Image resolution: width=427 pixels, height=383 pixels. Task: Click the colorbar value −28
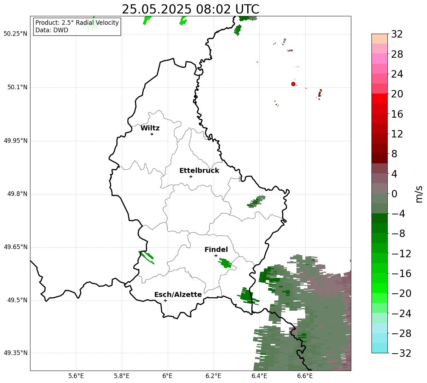[x=401, y=333]
